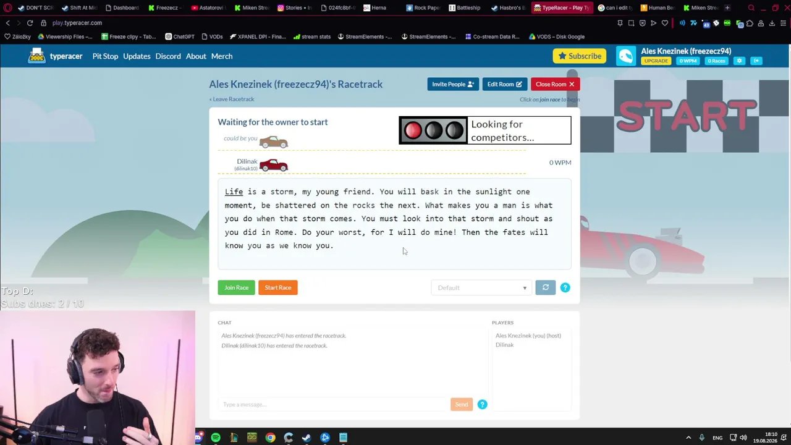The width and height of the screenshot is (791, 445).
Task: Click the ENG language indicator
Action: click(x=717, y=438)
